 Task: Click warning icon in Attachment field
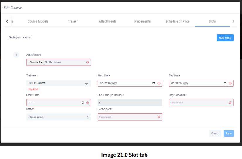pos(88,62)
